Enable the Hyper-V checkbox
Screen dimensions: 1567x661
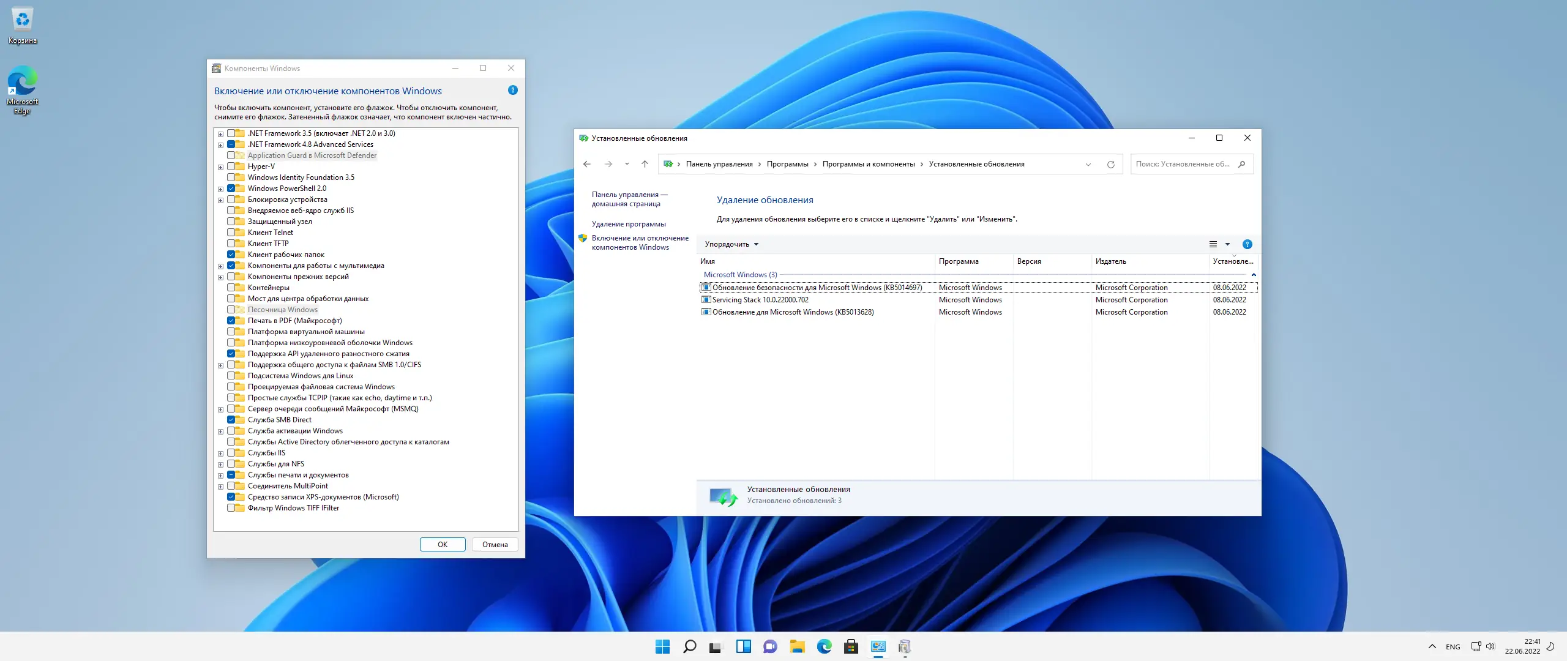[x=231, y=166]
